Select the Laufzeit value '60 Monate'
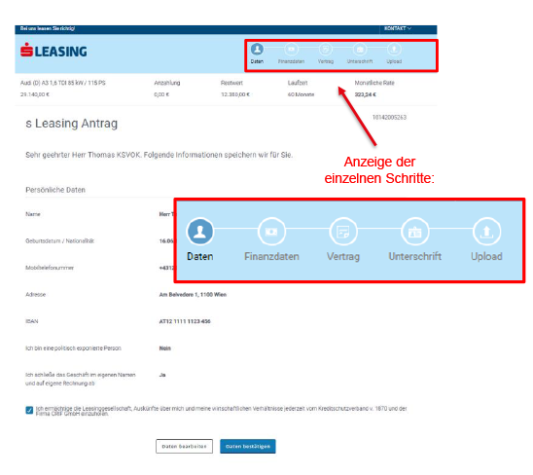Screen dimensions: 533x475 click(301, 94)
